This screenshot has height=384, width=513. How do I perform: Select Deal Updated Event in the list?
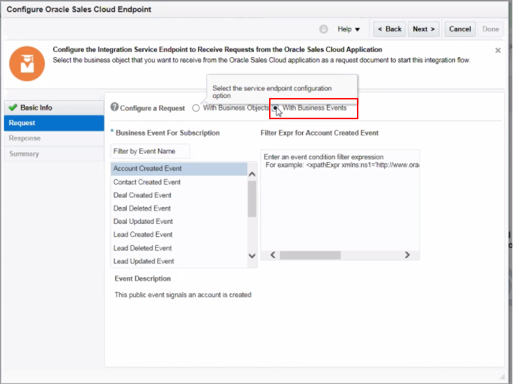143,221
